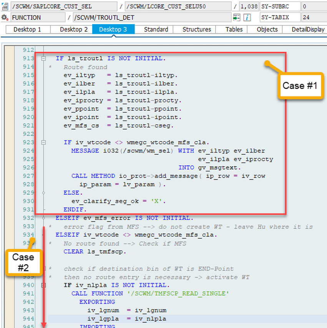Viewport: 327px width, 328px height.
Task: Click the gear event type icon
Action: [x=5, y=17]
